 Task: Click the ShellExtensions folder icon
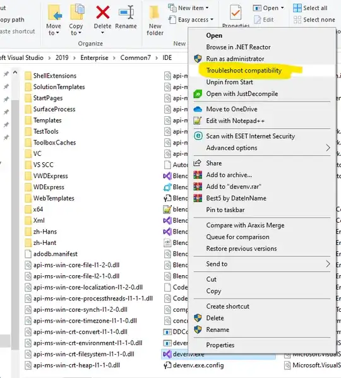(28, 76)
